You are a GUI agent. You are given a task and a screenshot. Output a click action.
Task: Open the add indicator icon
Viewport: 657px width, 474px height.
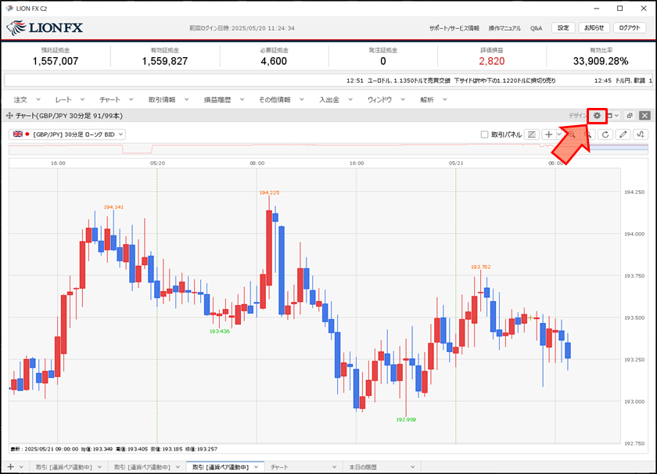point(641,135)
